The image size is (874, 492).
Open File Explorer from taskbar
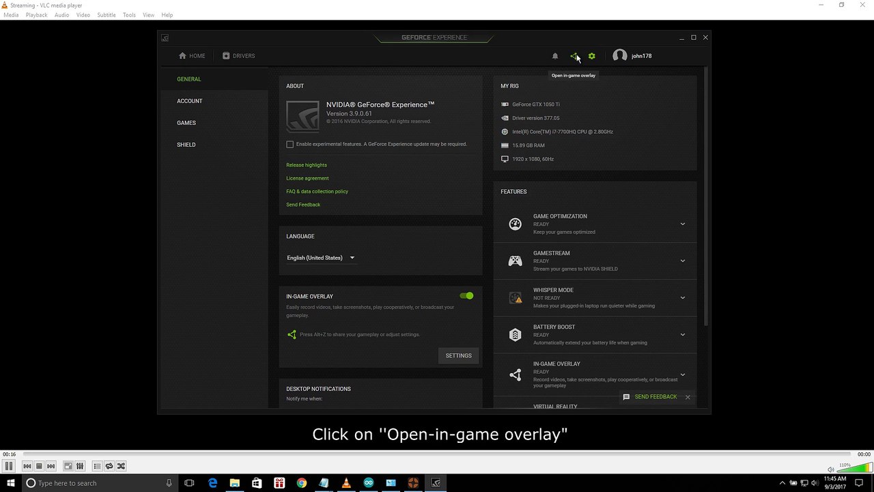point(234,483)
